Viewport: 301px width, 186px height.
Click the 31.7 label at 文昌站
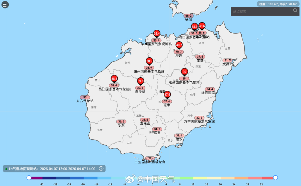click(227, 60)
